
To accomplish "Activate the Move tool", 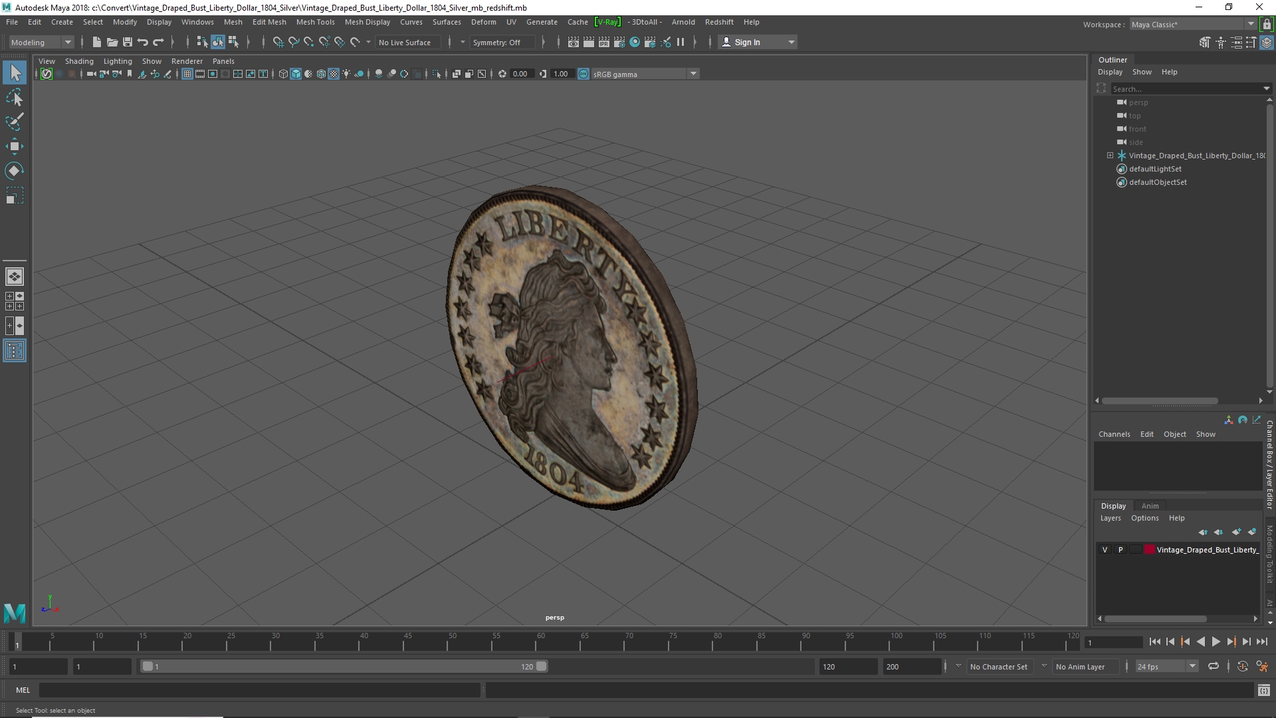I will (x=15, y=146).
